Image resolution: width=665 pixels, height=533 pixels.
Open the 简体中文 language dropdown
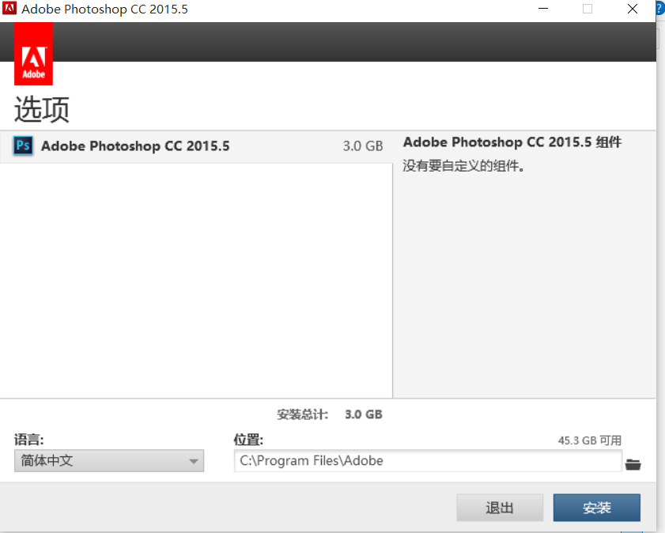(x=109, y=460)
